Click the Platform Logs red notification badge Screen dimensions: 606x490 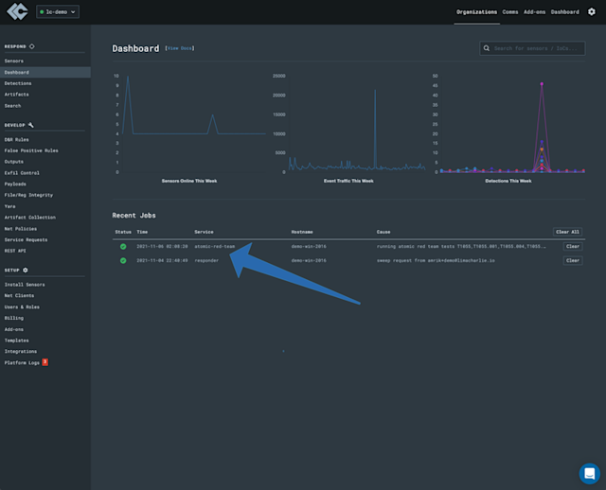[x=45, y=362]
